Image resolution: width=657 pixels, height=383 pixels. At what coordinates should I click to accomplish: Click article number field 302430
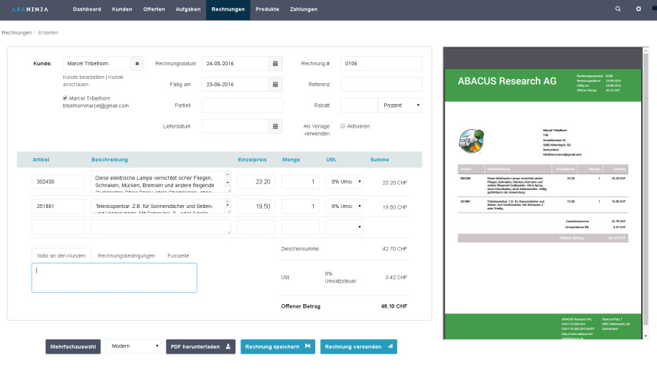tap(58, 181)
